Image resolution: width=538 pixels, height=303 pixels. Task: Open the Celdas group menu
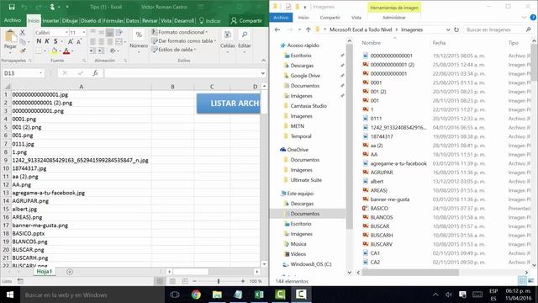[x=228, y=41]
